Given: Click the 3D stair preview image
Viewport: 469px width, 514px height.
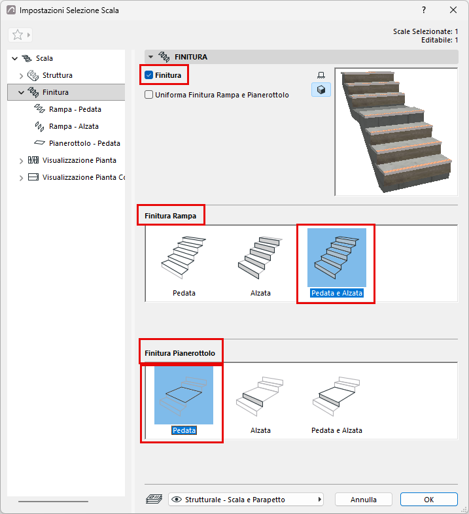Looking at the screenshot, I should 396,132.
